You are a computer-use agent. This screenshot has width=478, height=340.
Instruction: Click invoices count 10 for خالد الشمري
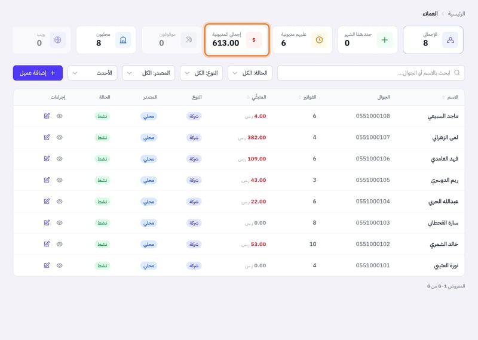312,244
